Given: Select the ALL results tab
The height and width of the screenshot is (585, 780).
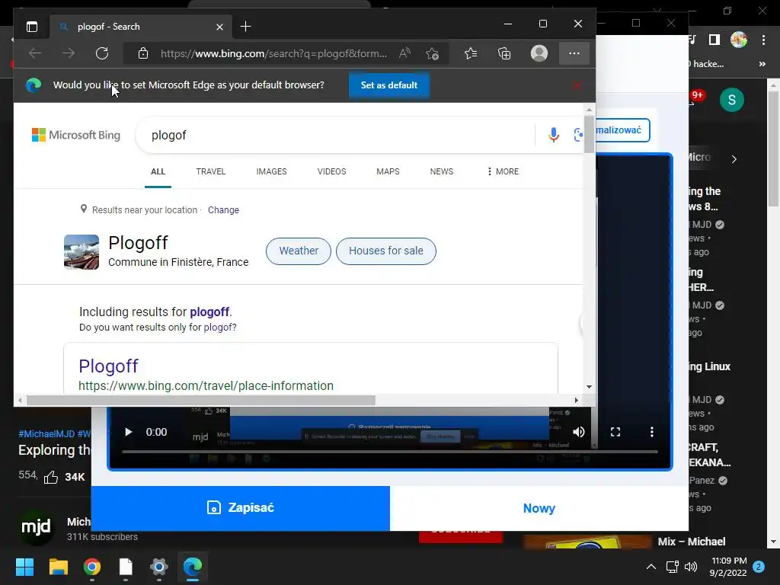Looking at the screenshot, I should coord(158,171).
